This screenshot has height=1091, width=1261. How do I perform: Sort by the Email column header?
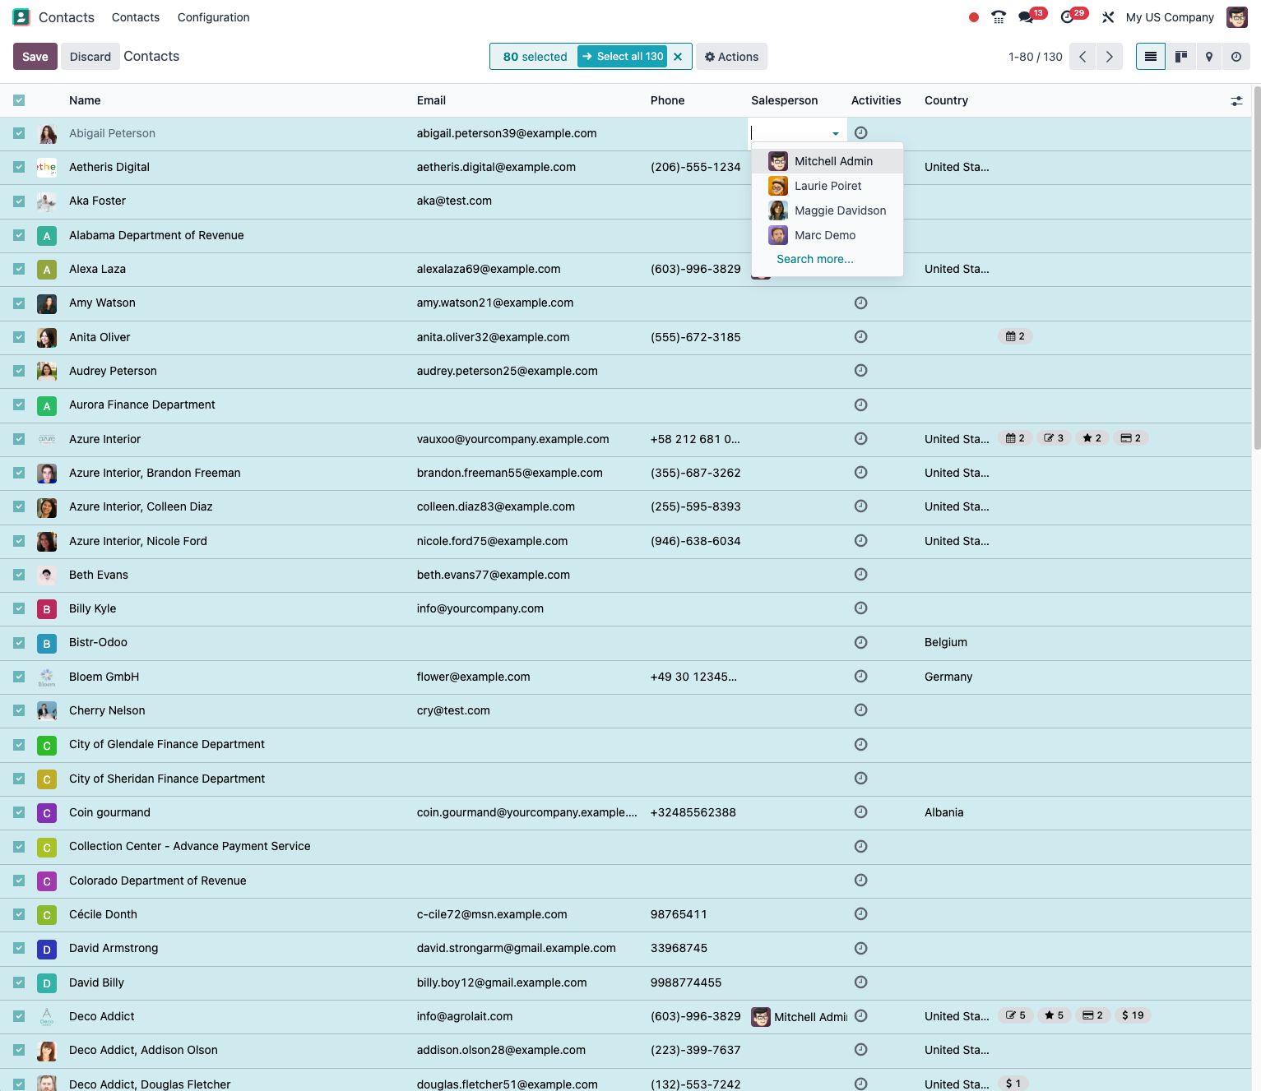coord(431,100)
